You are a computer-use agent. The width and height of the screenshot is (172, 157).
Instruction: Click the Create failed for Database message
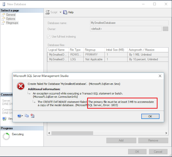tap(74, 84)
